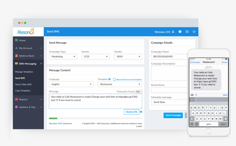The width and height of the screenshot is (236, 146).
Task: Click the SMS Messaging envelope icon
Action: (16, 63)
